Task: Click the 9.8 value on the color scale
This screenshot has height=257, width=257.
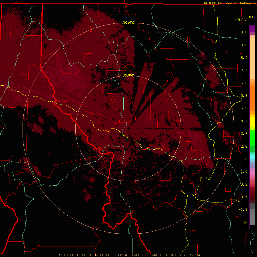Action: click(x=244, y=32)
